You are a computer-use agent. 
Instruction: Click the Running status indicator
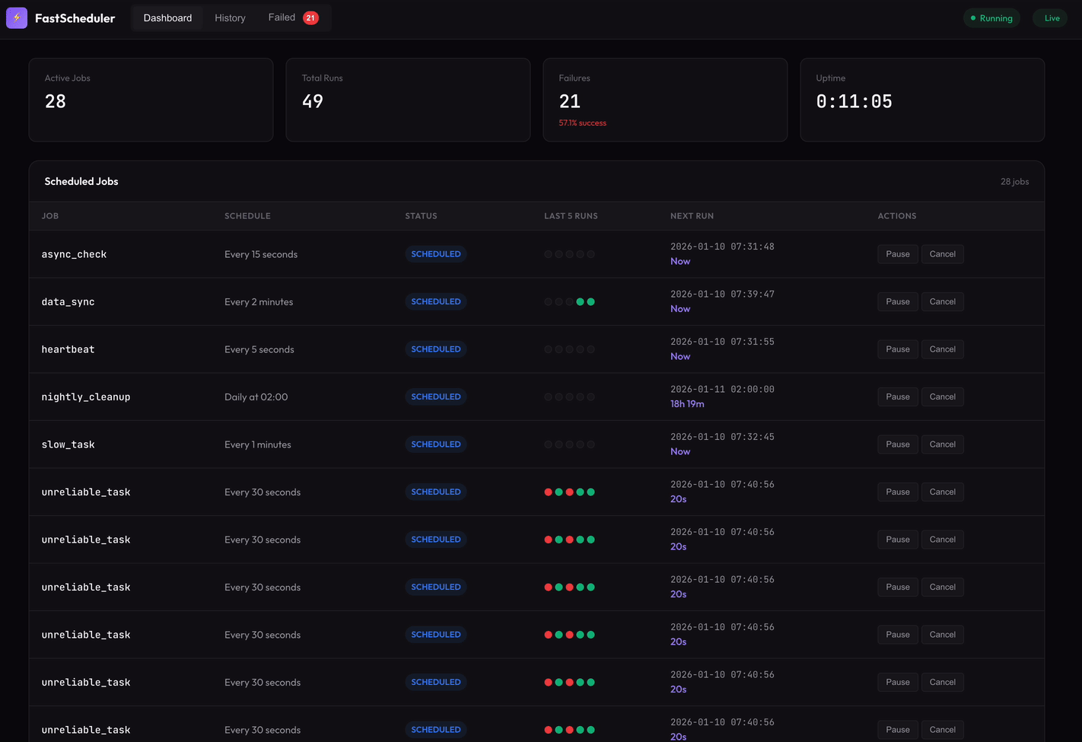tap(991, 18)
